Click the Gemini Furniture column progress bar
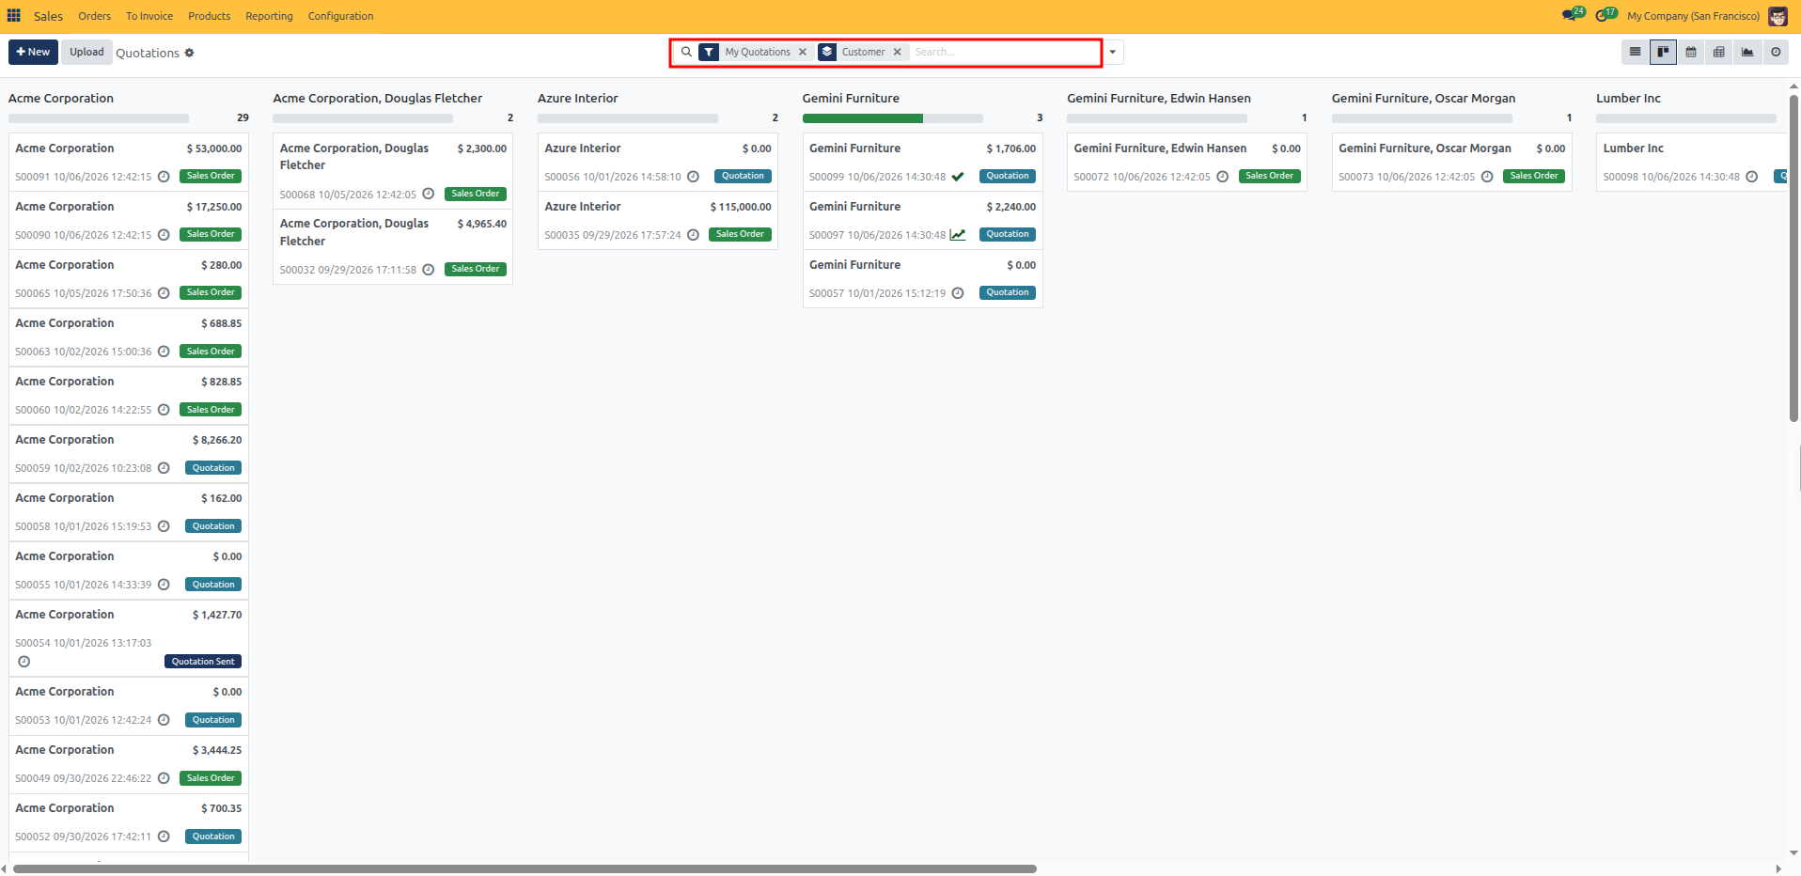1801x876 pixels. (892, 118)
